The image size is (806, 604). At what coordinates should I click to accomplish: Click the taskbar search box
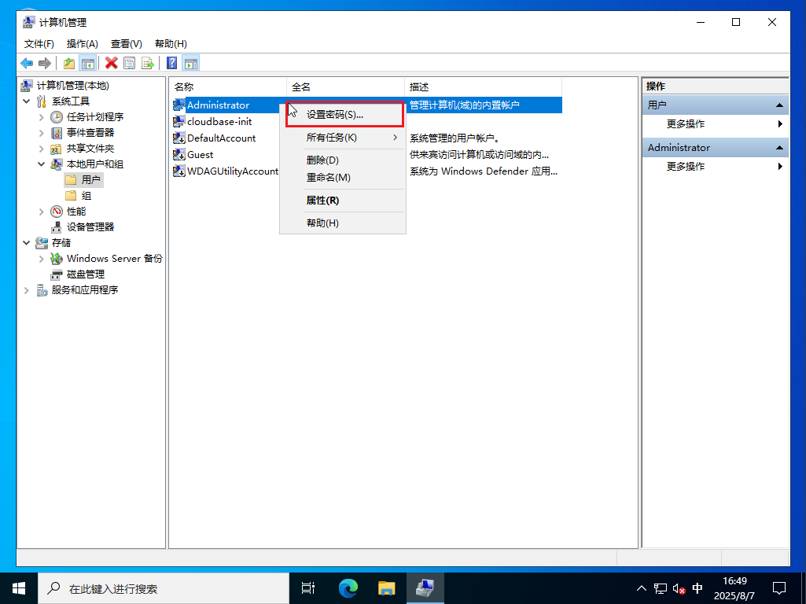coord(164,588)
